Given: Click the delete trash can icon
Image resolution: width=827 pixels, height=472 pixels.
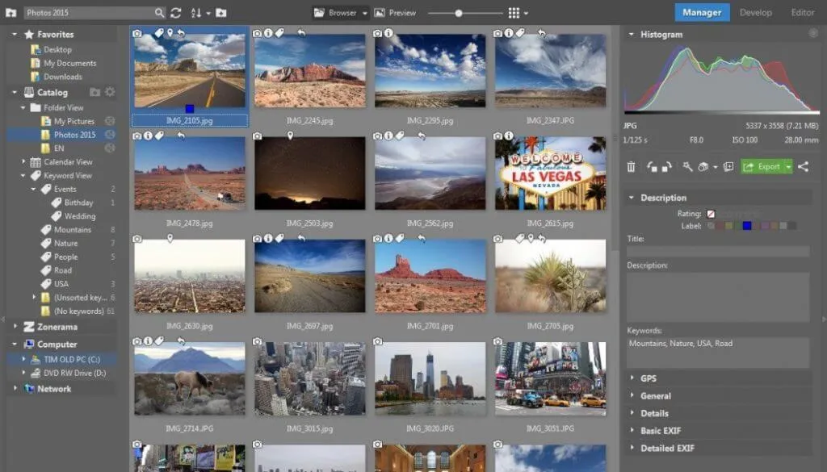Looking at the screenshot, I should (632, 167).
